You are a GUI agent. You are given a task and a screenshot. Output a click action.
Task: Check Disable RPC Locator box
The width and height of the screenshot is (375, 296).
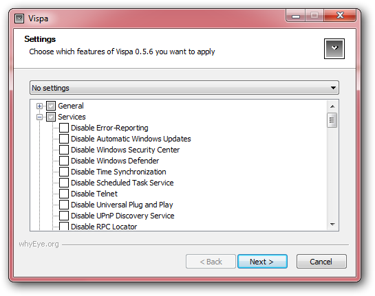point(64,226)
